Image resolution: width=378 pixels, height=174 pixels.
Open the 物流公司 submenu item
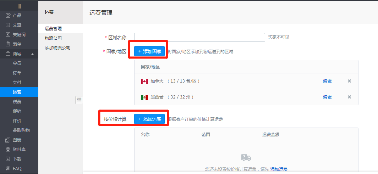click(53, 38)
